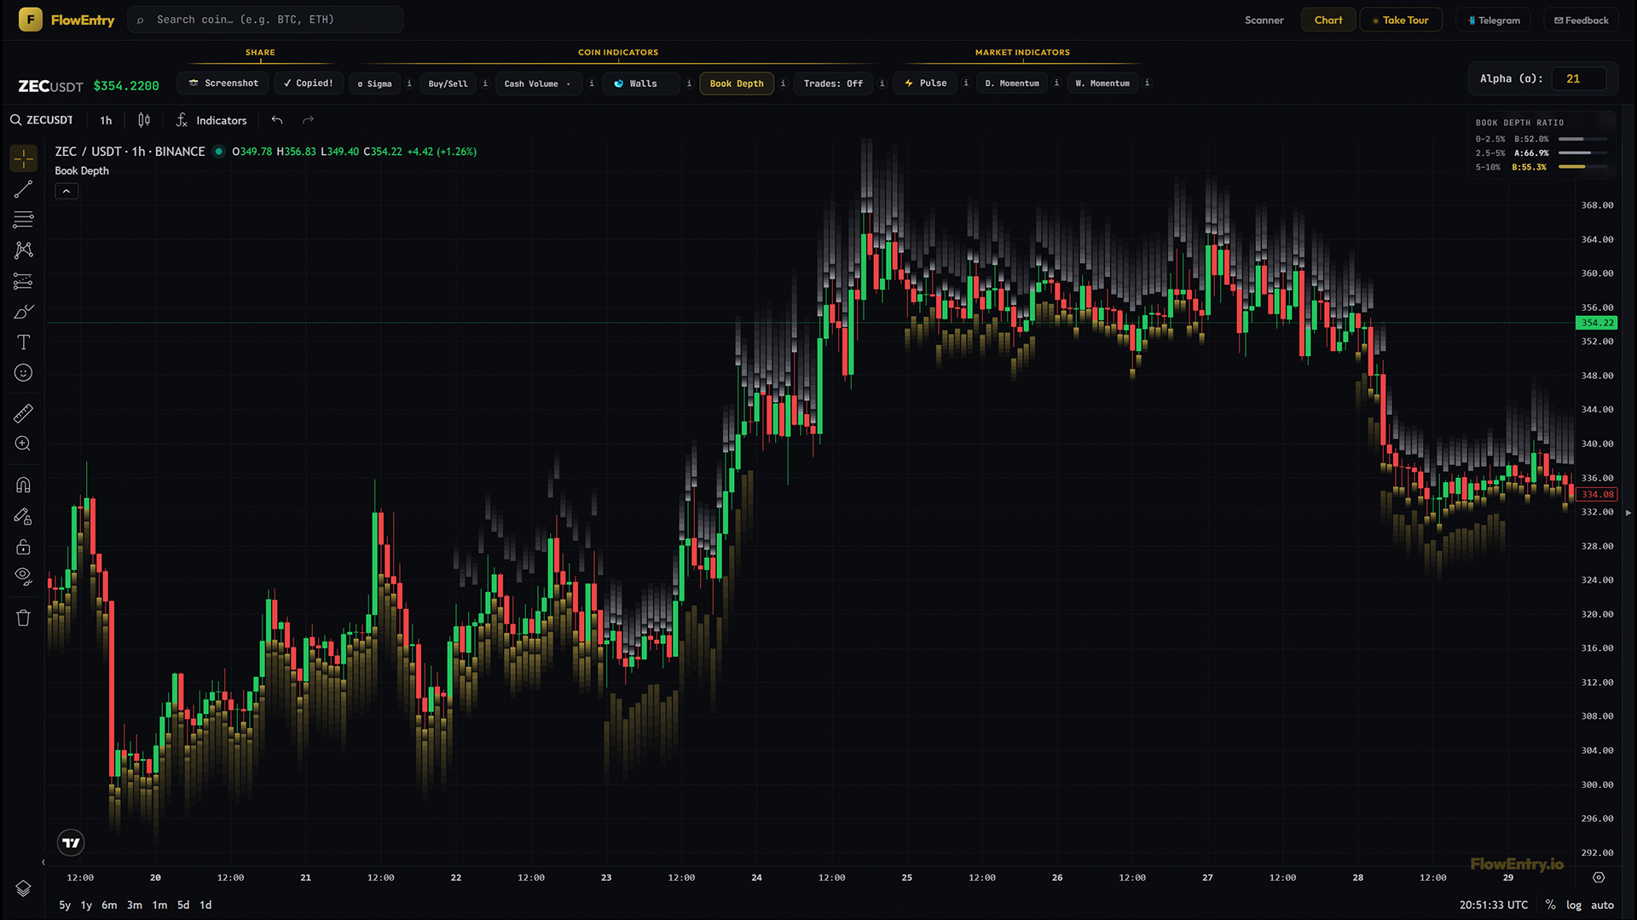This screenshot has width=1637, height=920.
Task: Open the Feedback form
Action: pyautogui.click(x=1581, y=20)
